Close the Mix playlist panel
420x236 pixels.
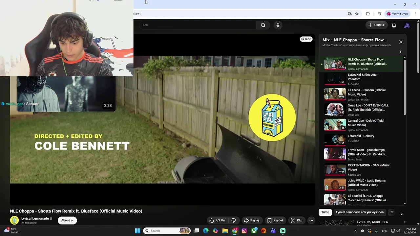click(x=401, y=42)
